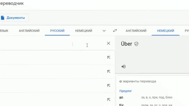The height and width of the screenshot is (106, 189).
Task: Click the translated word Über
Action: (126, 44)
